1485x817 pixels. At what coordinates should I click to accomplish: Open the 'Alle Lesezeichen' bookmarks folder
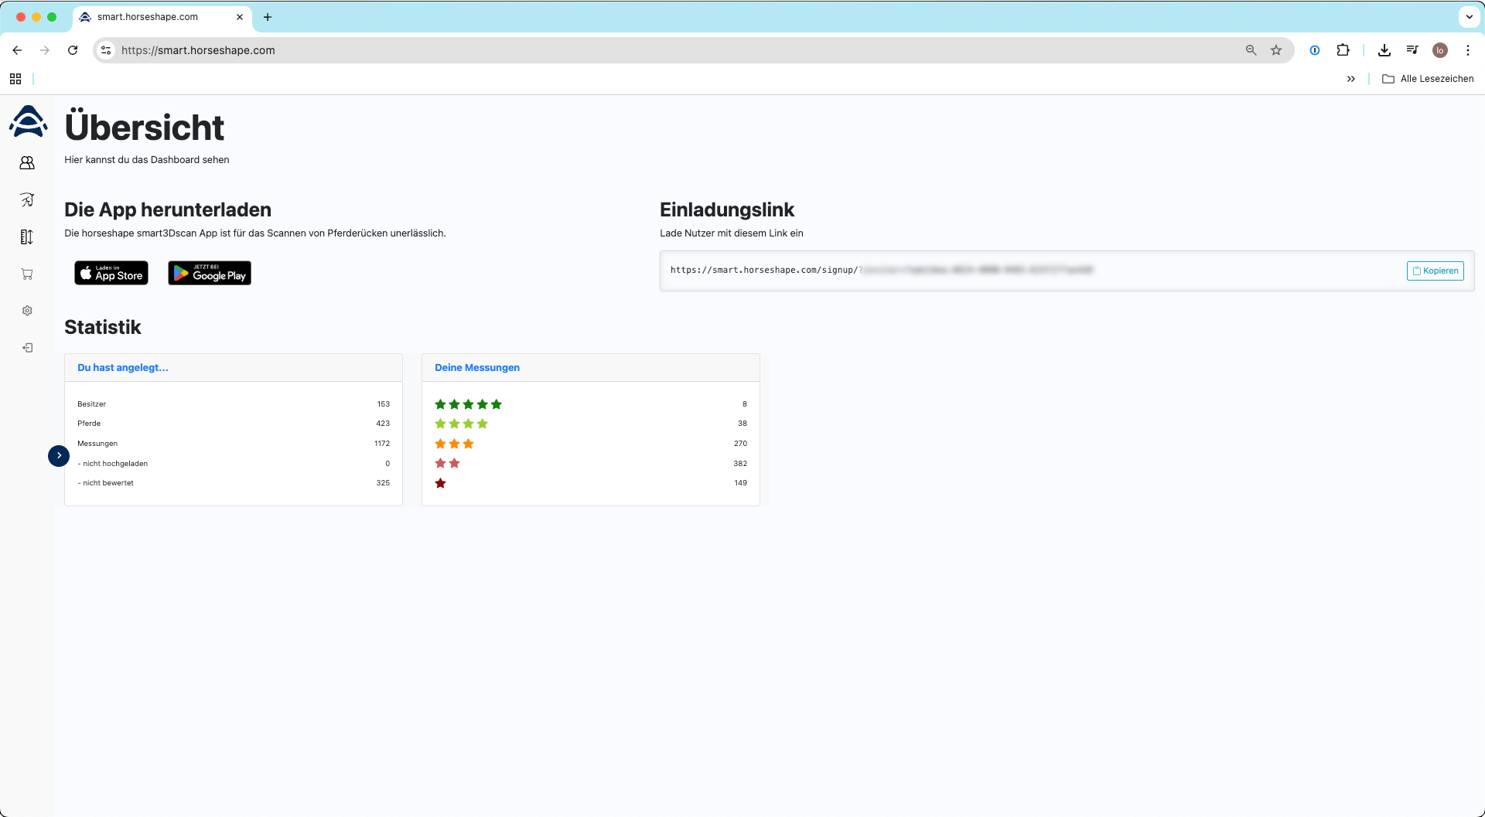(x=1428, y=79)
